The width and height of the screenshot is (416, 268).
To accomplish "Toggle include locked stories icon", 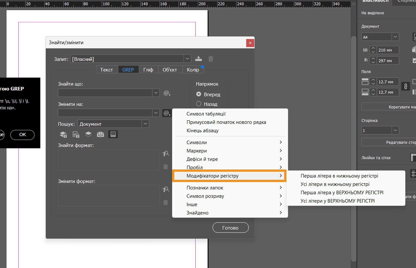I will (x=76, y=134).
